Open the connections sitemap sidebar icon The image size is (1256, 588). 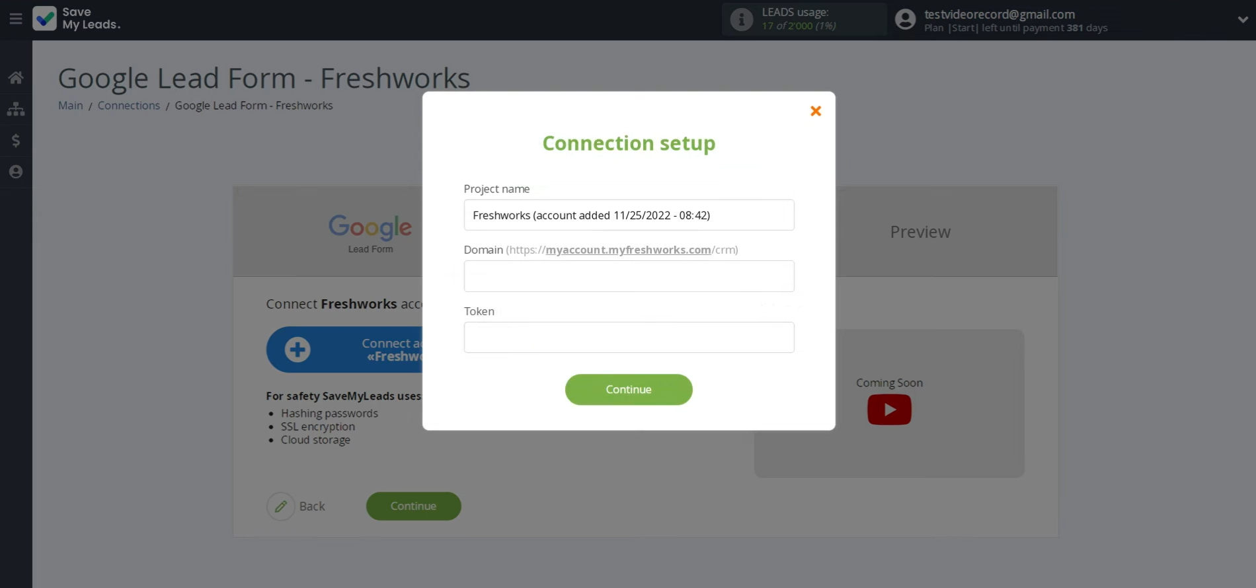point(16,109)
